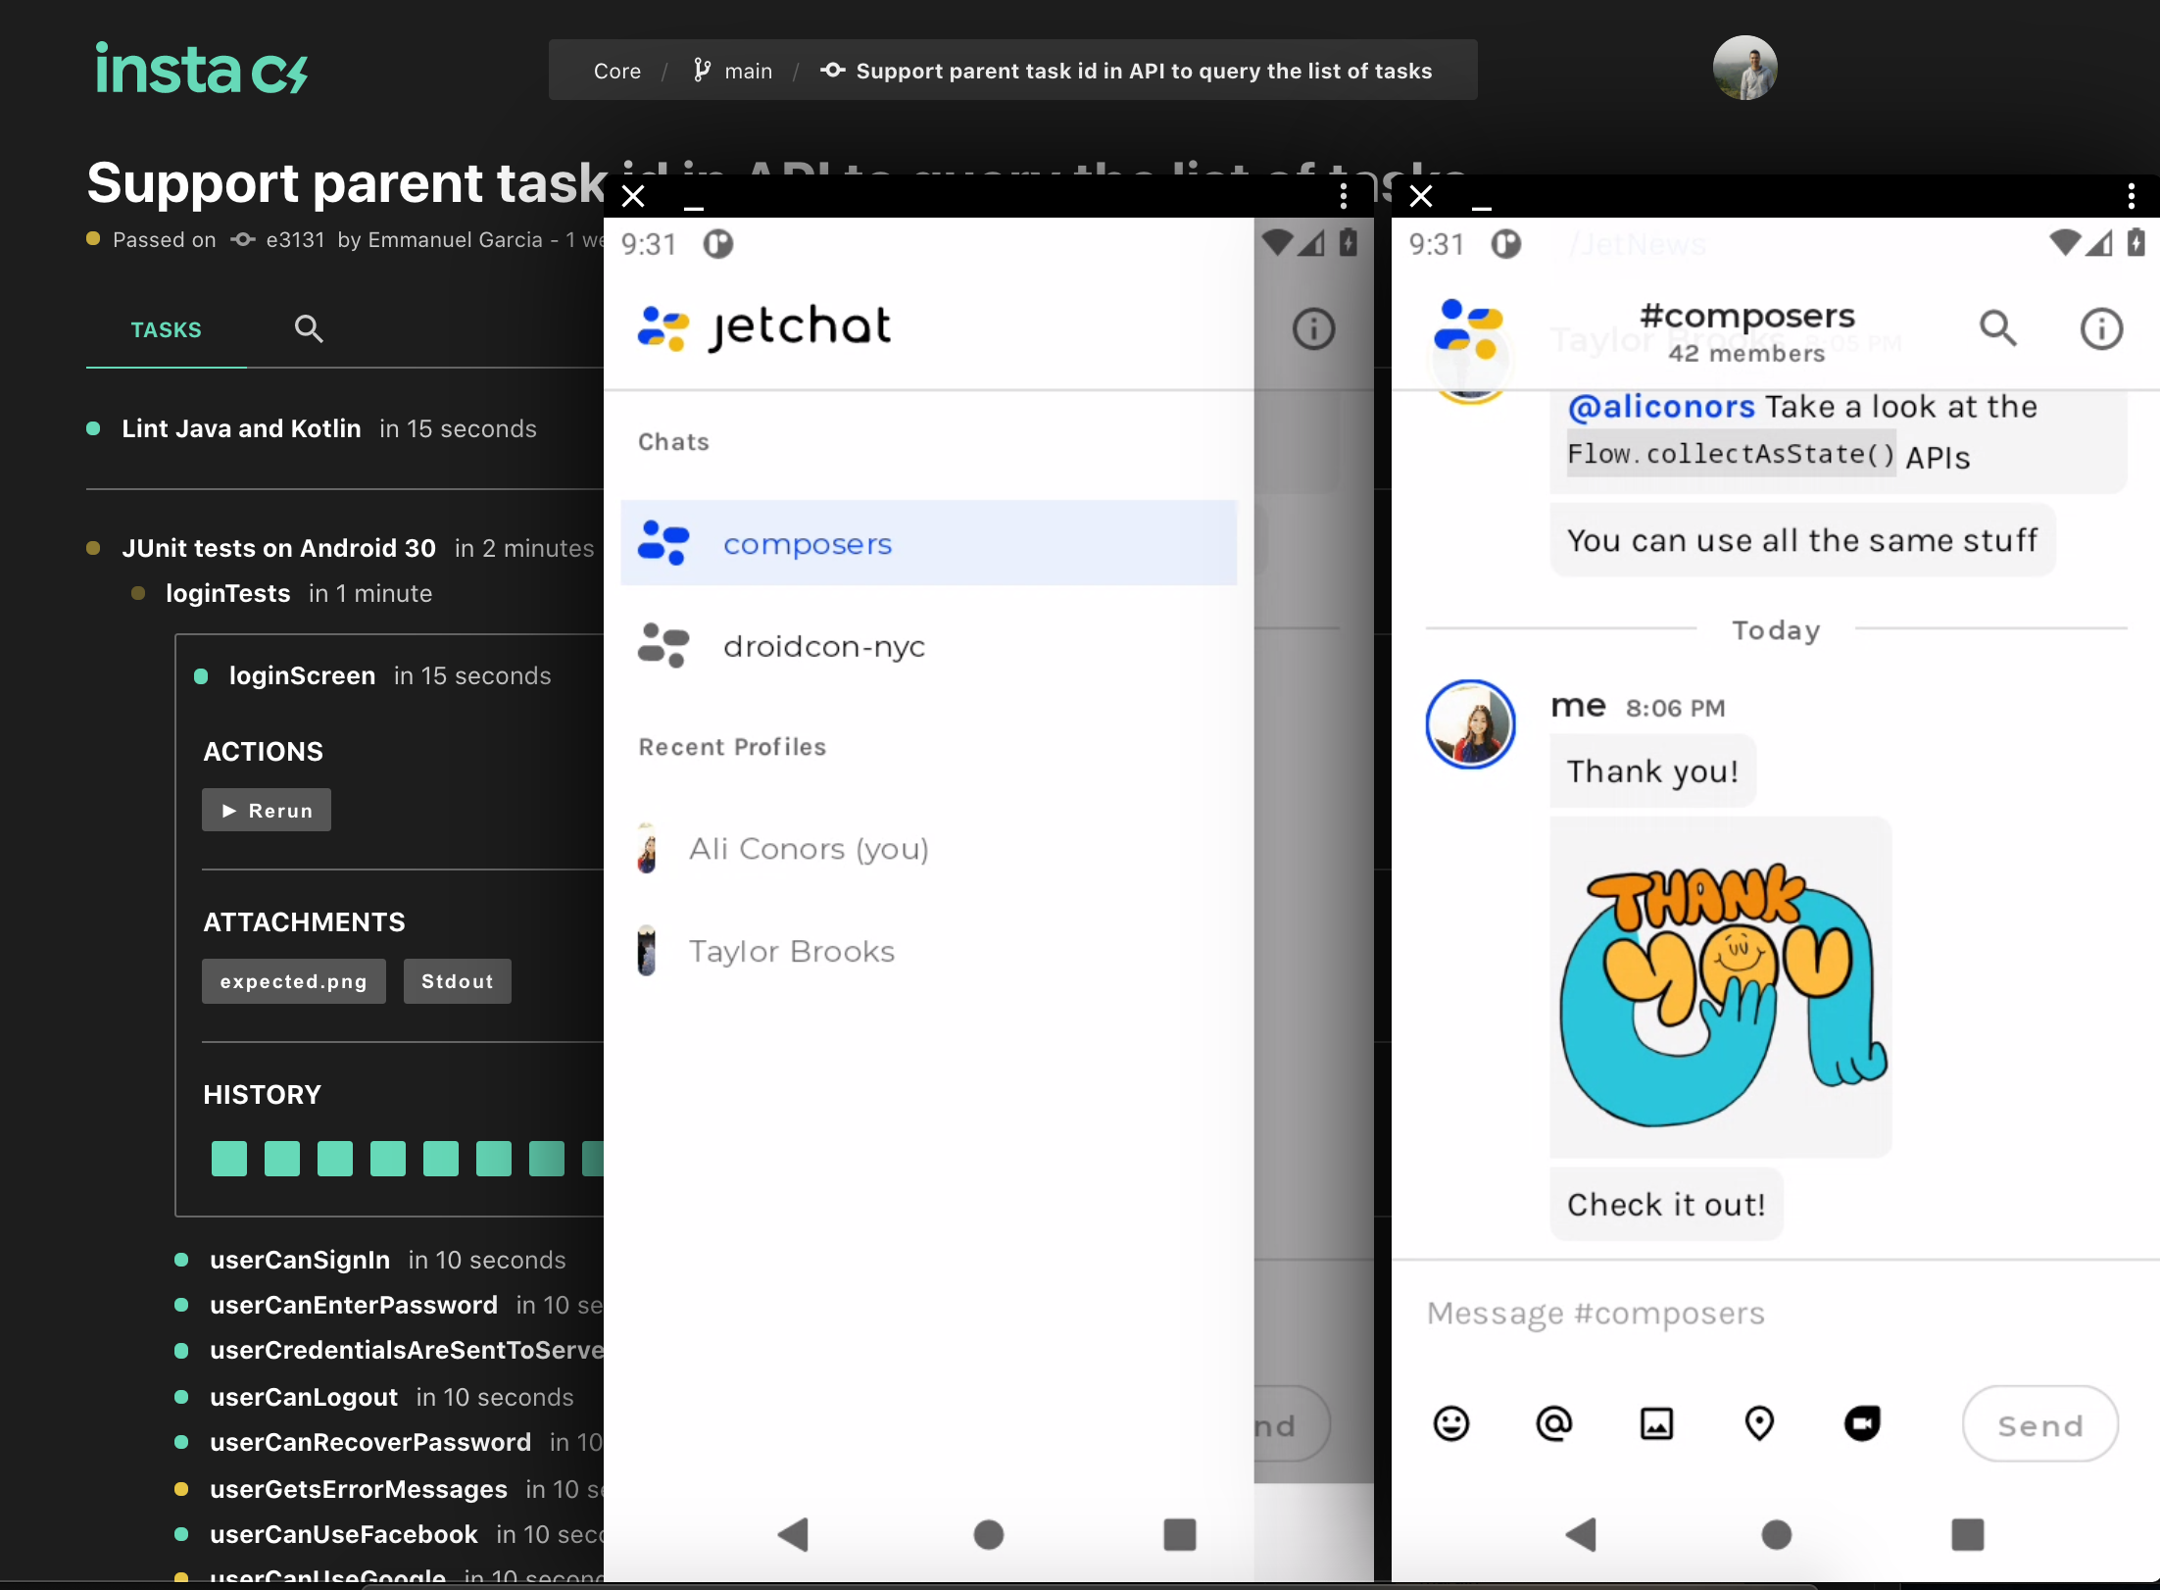Tap the @ mention icon
This screenshot has width=2160, height=1590.
[1553, 1423]
